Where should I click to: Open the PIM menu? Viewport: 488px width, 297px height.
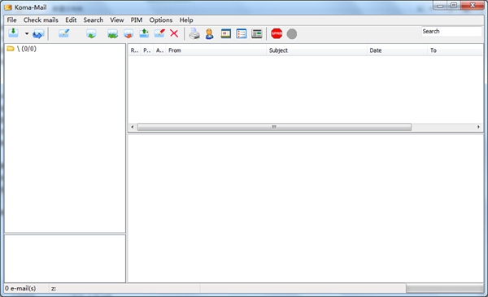point(137,20)
